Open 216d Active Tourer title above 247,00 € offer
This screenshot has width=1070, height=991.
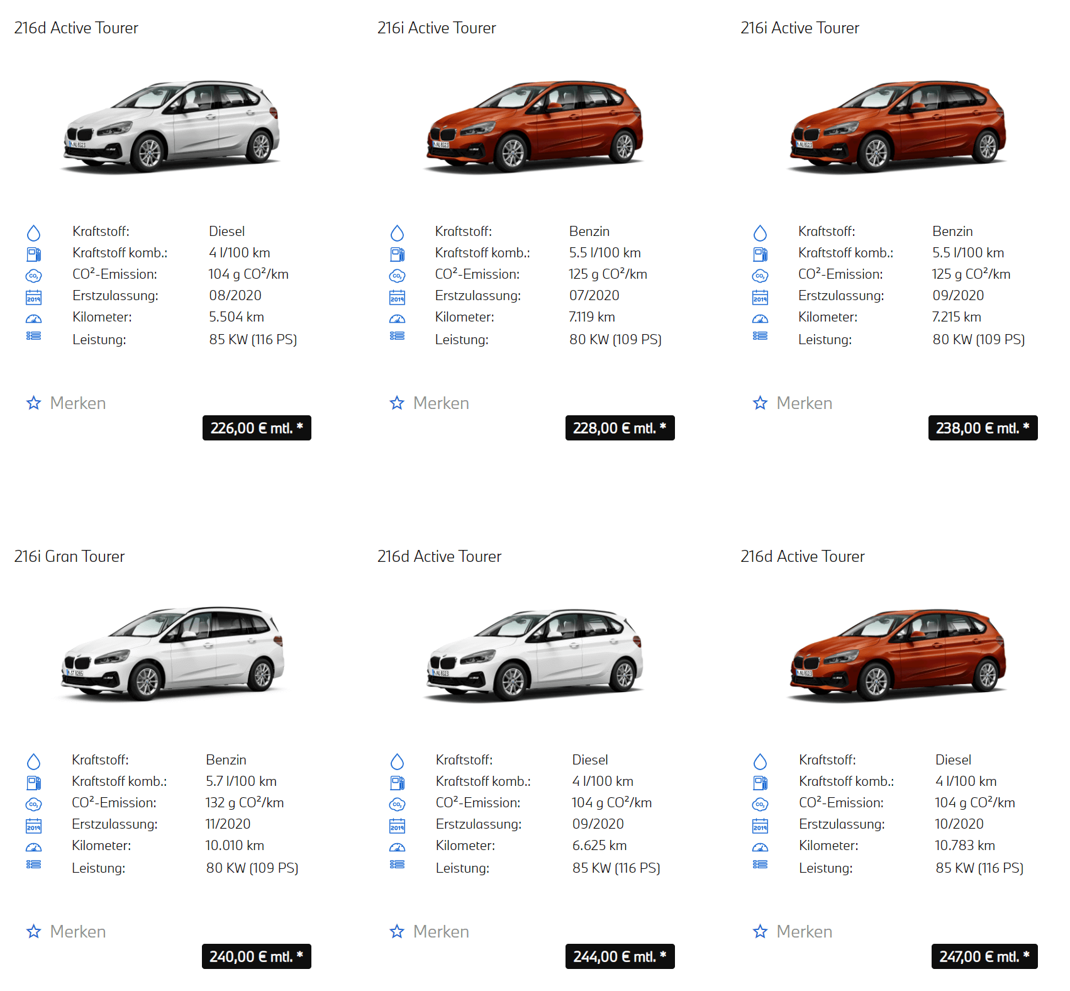(x=802, y=556)
